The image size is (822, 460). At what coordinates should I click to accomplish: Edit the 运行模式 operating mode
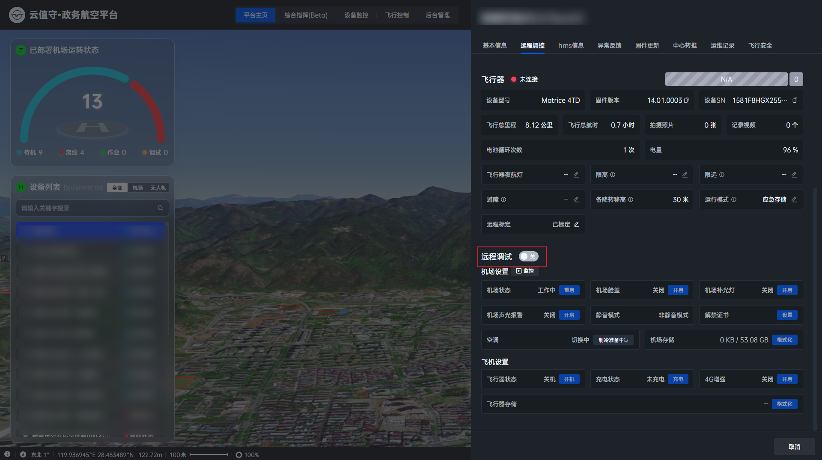click(x=794, y=199)
